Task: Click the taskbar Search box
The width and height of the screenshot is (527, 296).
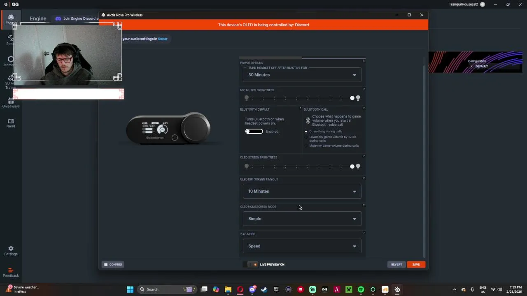Action: coord(167,289)
